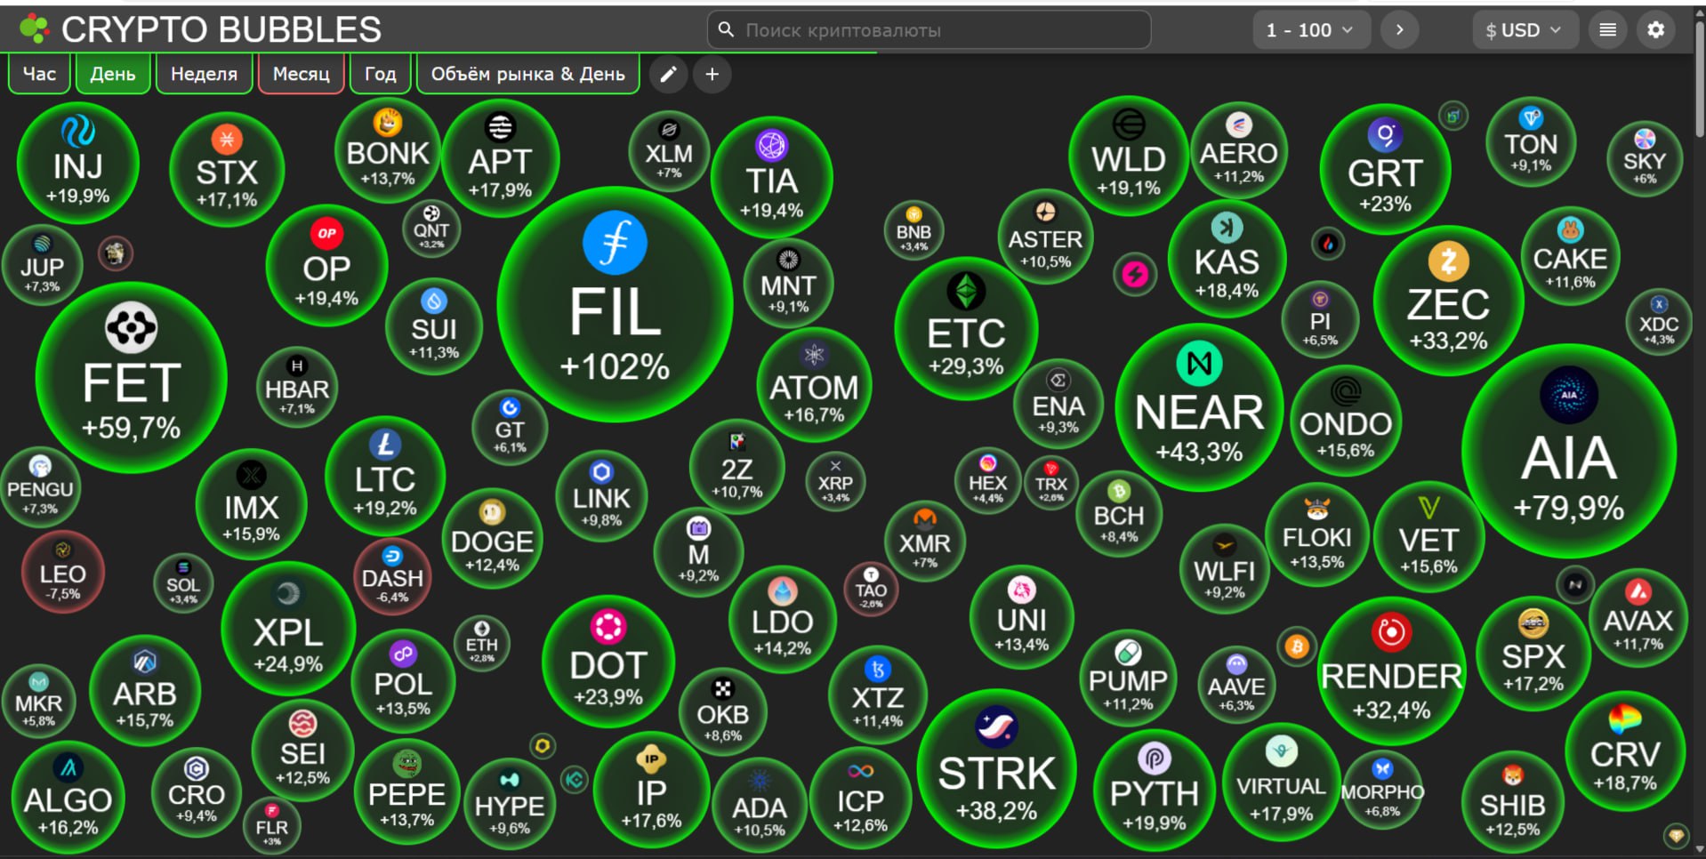The height and width of the screenshot is (859, 1706).
Task: Open the Объём рынка & День tab
Action: (x=528, y=74)
